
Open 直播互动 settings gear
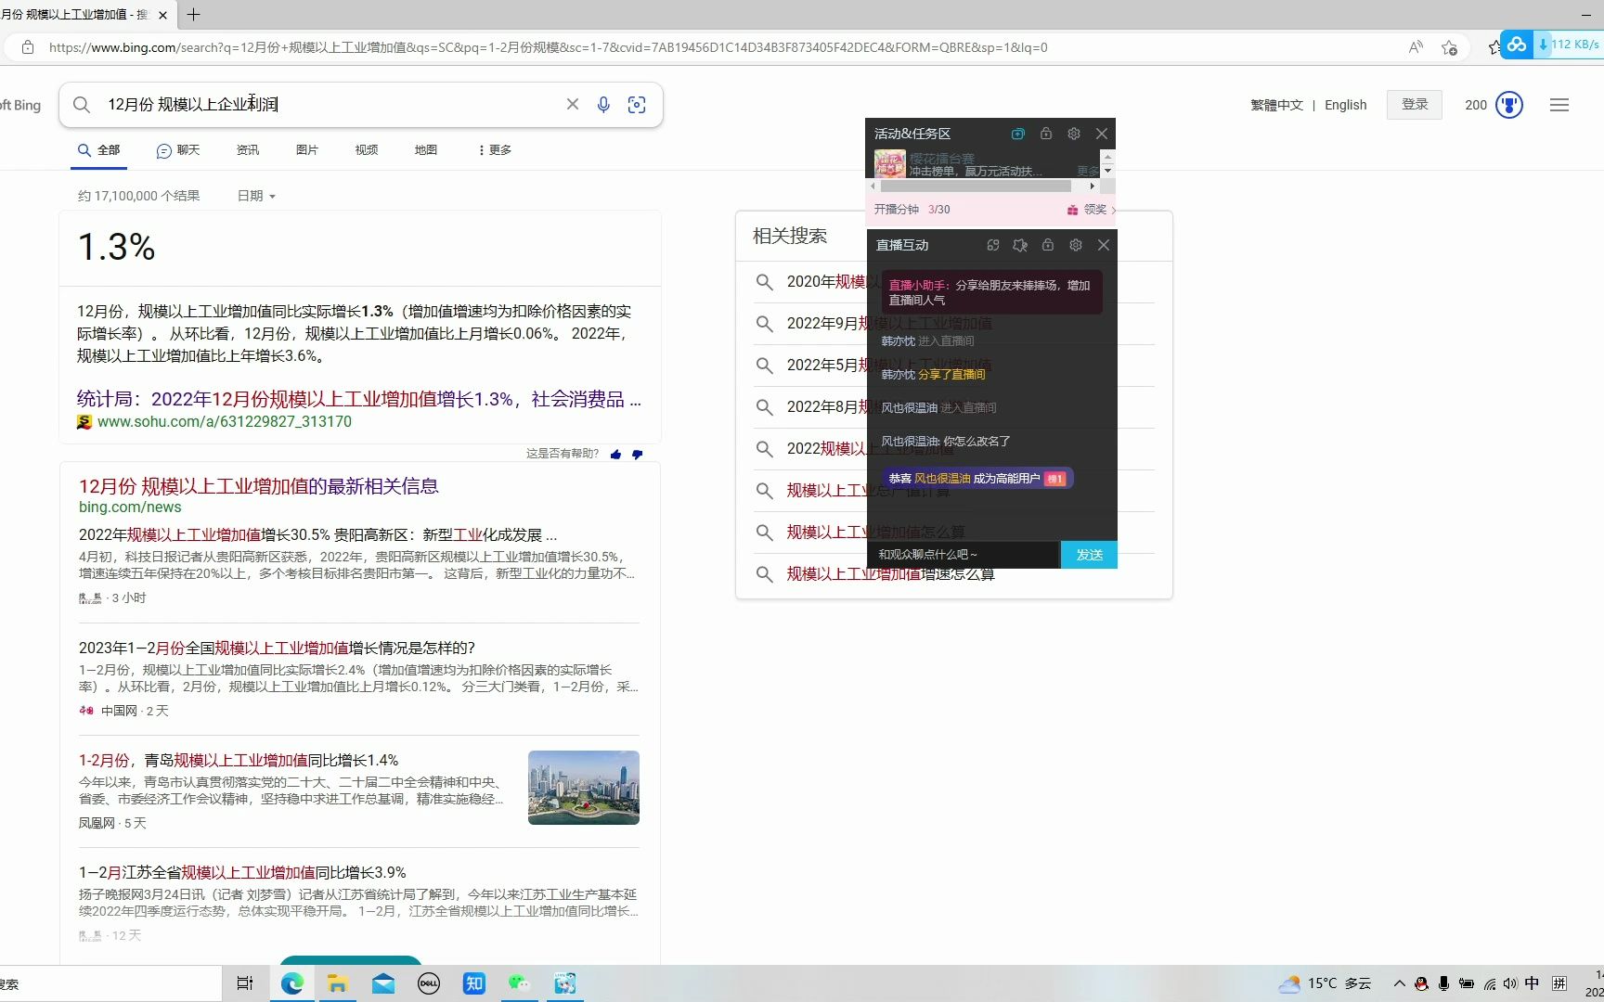[1076, 245]
